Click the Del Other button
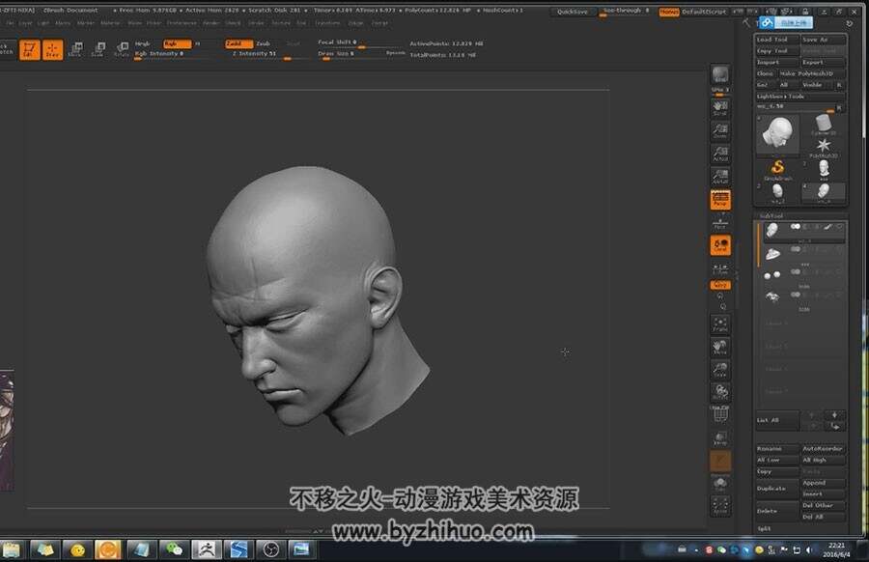 tap(823, 505)
